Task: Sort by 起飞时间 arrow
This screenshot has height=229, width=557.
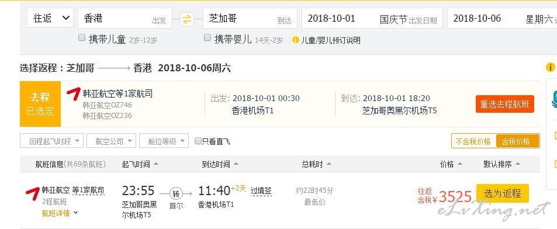Action: [x=155, y=164]
